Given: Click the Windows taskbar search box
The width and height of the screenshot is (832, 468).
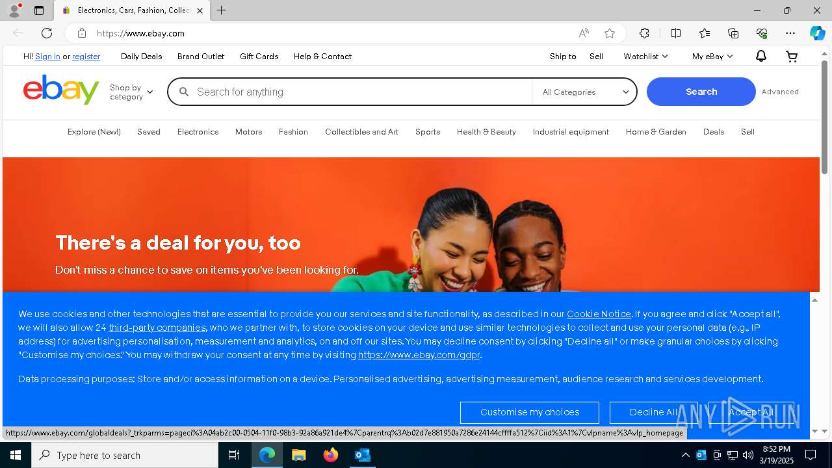Looking at the screenshot, I should click(125, 455).
